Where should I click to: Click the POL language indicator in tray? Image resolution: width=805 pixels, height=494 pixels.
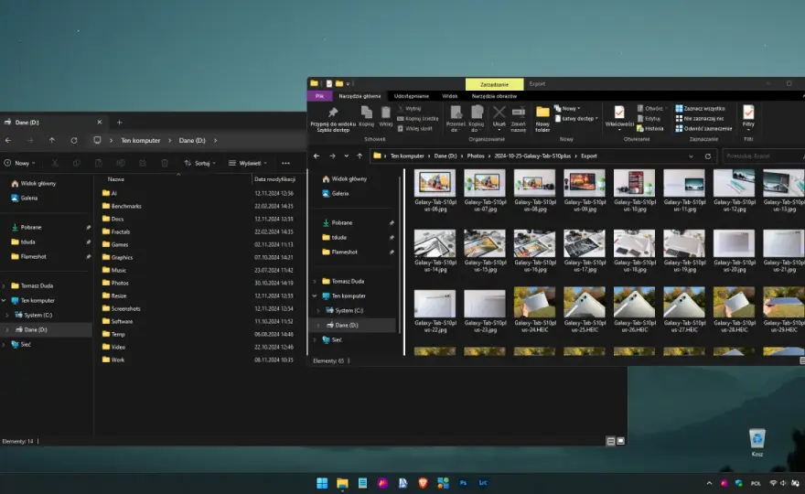[x=756, y=483]
